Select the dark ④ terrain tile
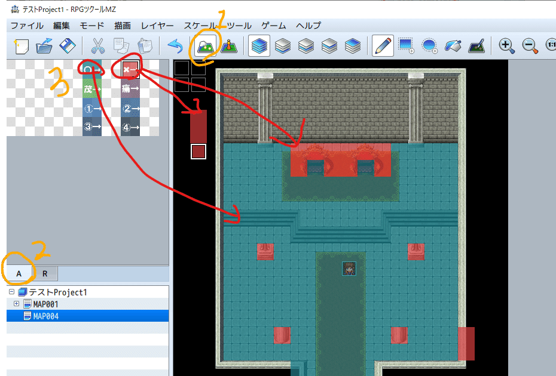 [130, 127]
